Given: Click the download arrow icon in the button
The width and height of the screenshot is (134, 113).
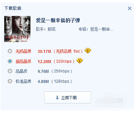Looking at the screenshot, I should click(x=57, y=98).
